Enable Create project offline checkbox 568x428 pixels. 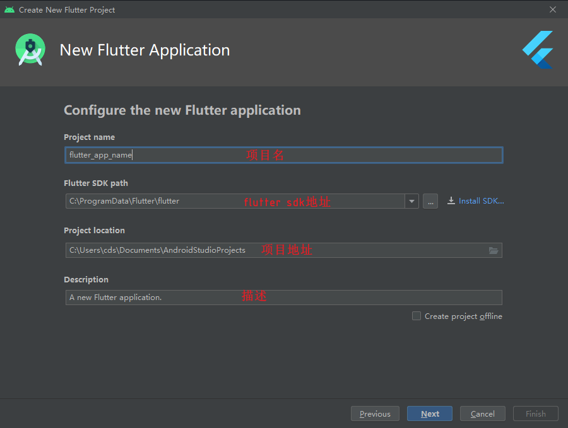point(417,316)
